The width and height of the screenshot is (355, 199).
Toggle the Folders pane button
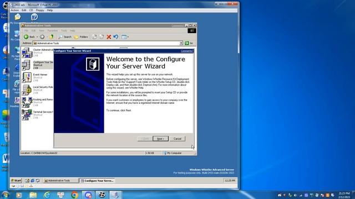[x=81, y=37]
